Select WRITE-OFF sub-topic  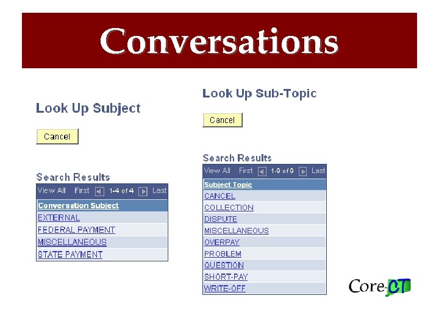[225, 288]
